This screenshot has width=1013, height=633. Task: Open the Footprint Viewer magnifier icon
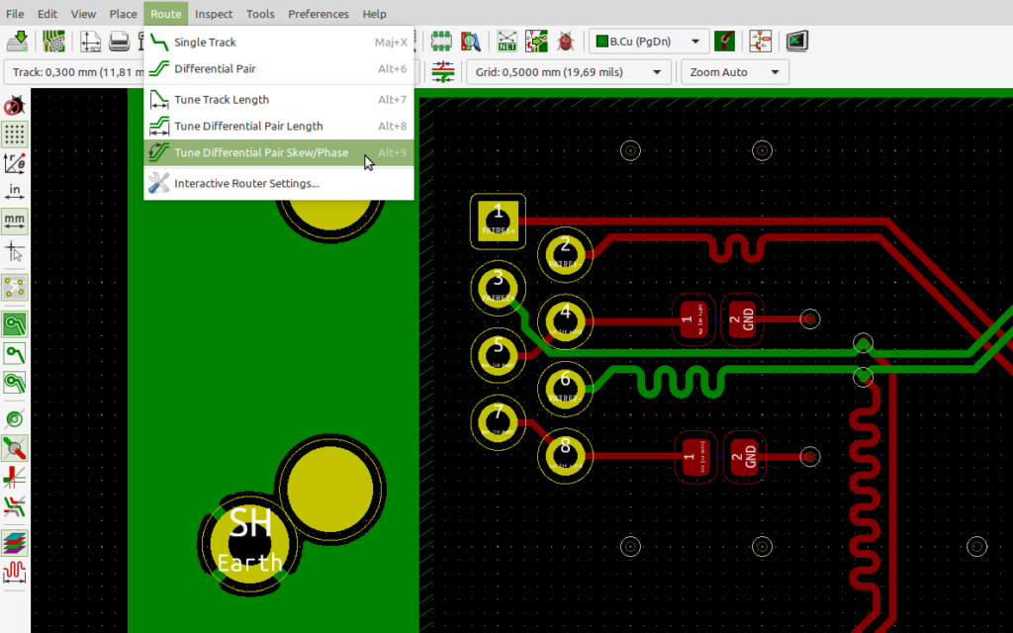click(470, 42)
